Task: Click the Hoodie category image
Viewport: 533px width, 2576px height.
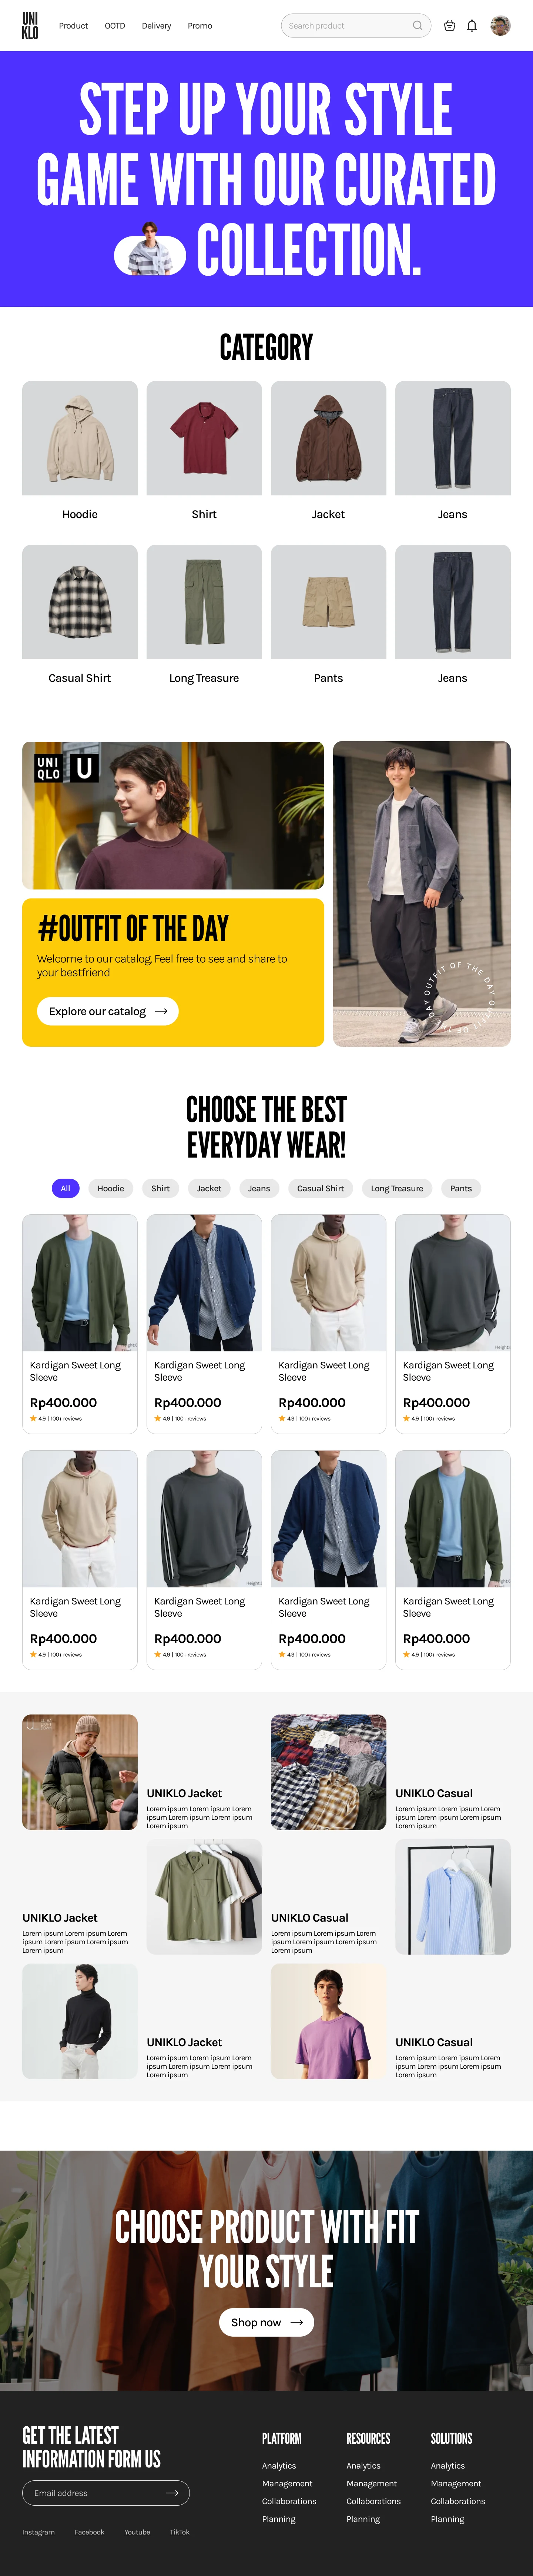Action: 80,438
